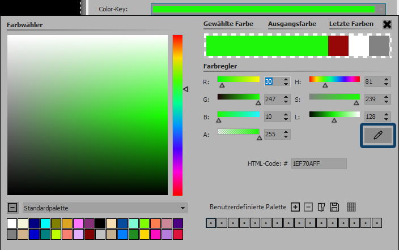
Task: Click the Letzte Farben heading
Action: 351,24
